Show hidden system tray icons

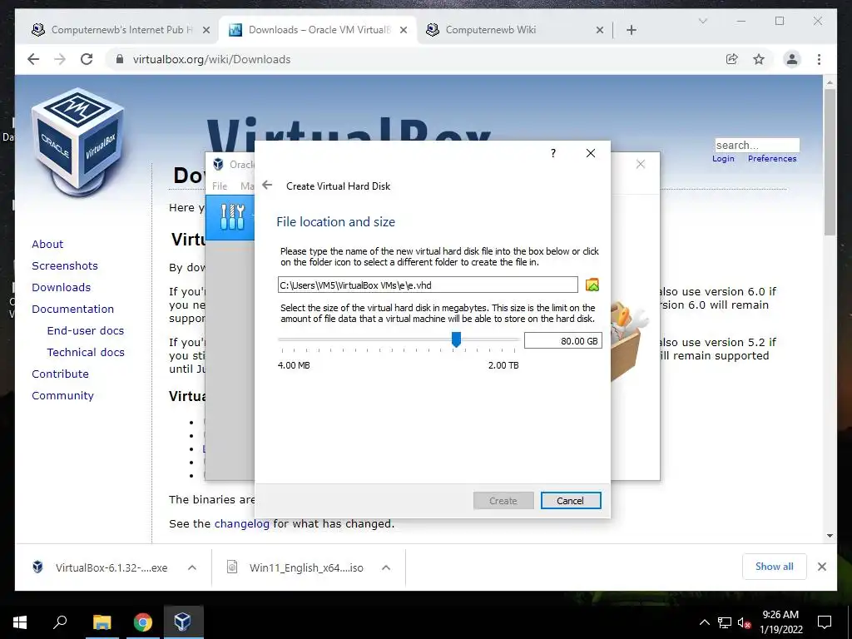(704, 622)
